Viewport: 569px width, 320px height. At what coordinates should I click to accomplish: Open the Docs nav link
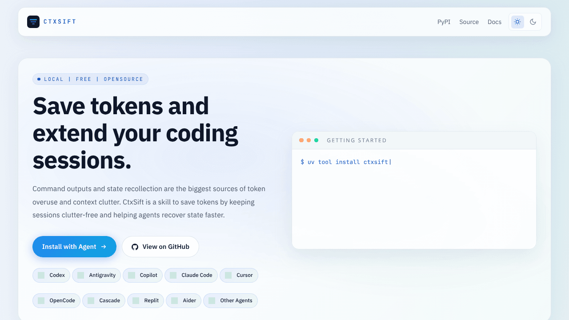494,22
